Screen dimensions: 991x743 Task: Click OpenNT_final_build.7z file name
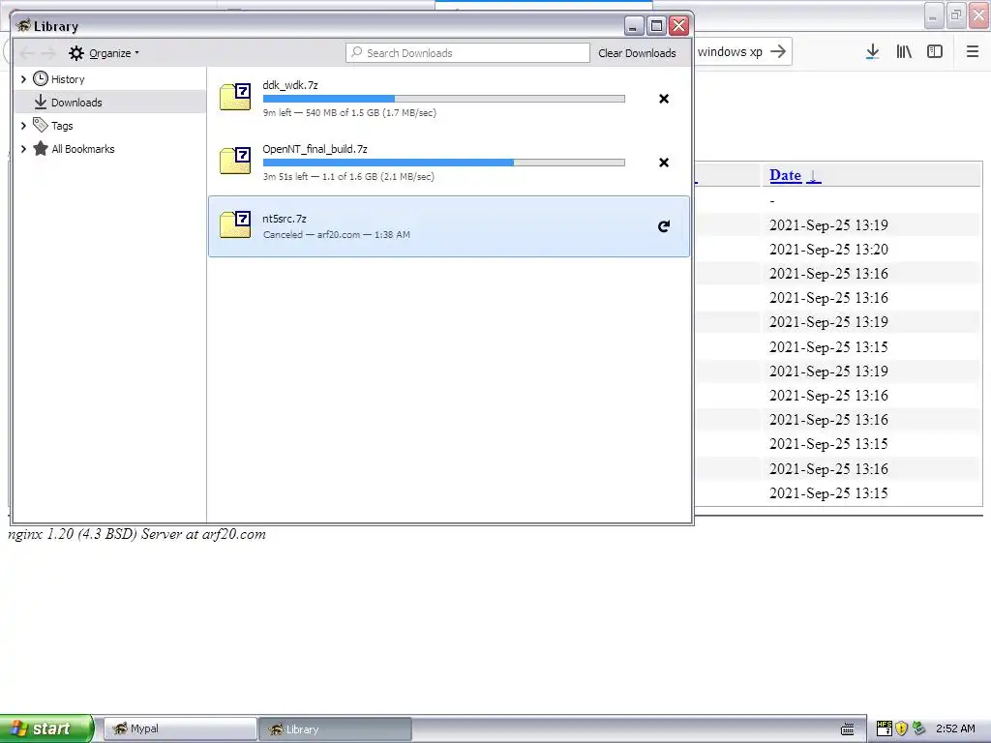(315, 148)
